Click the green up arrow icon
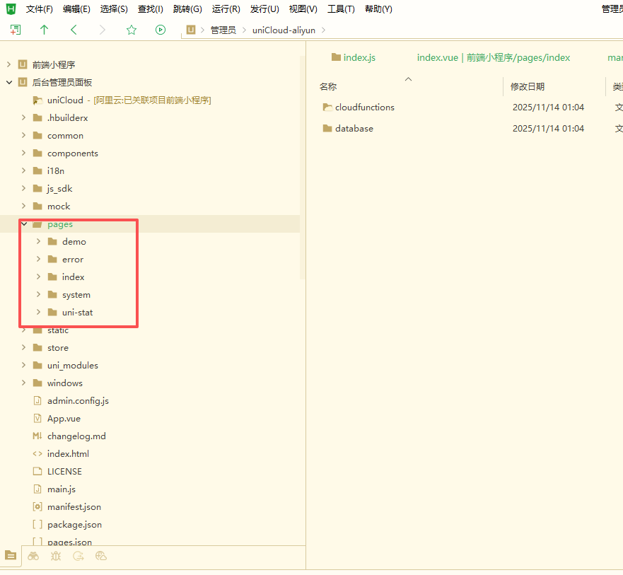623x575 pixels. [x=44, y=30]
